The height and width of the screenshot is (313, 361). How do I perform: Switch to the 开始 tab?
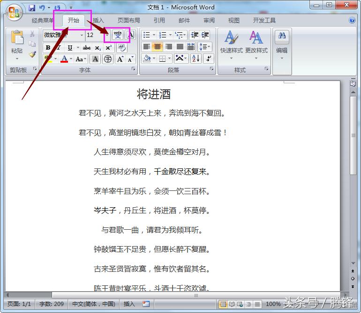tap(74, 20)
